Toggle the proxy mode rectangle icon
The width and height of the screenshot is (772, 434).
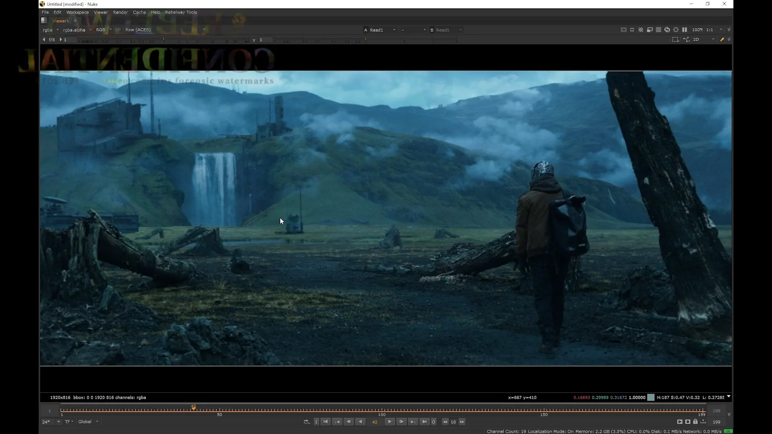tap(632, 30)
